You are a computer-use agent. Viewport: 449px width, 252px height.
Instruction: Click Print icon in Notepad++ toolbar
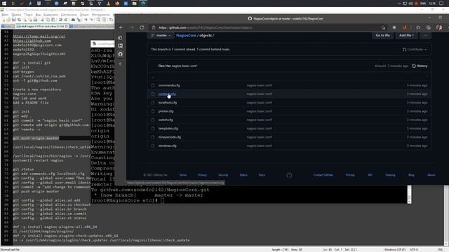click(35, 20)
